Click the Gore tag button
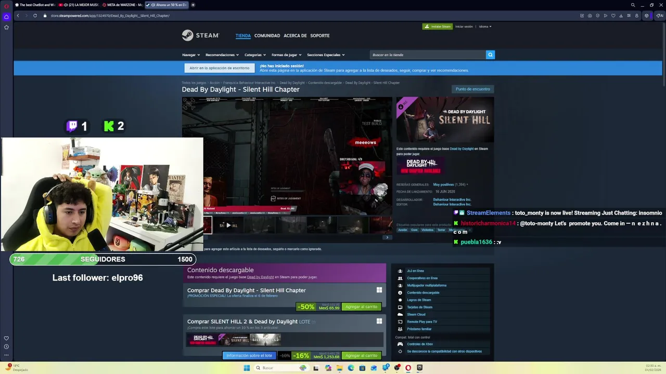666x374 pixels. tap(414, 230)
